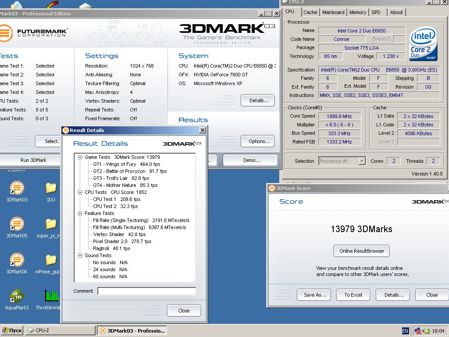
Task: Click the Demo... button
Action: pos(250,160)
